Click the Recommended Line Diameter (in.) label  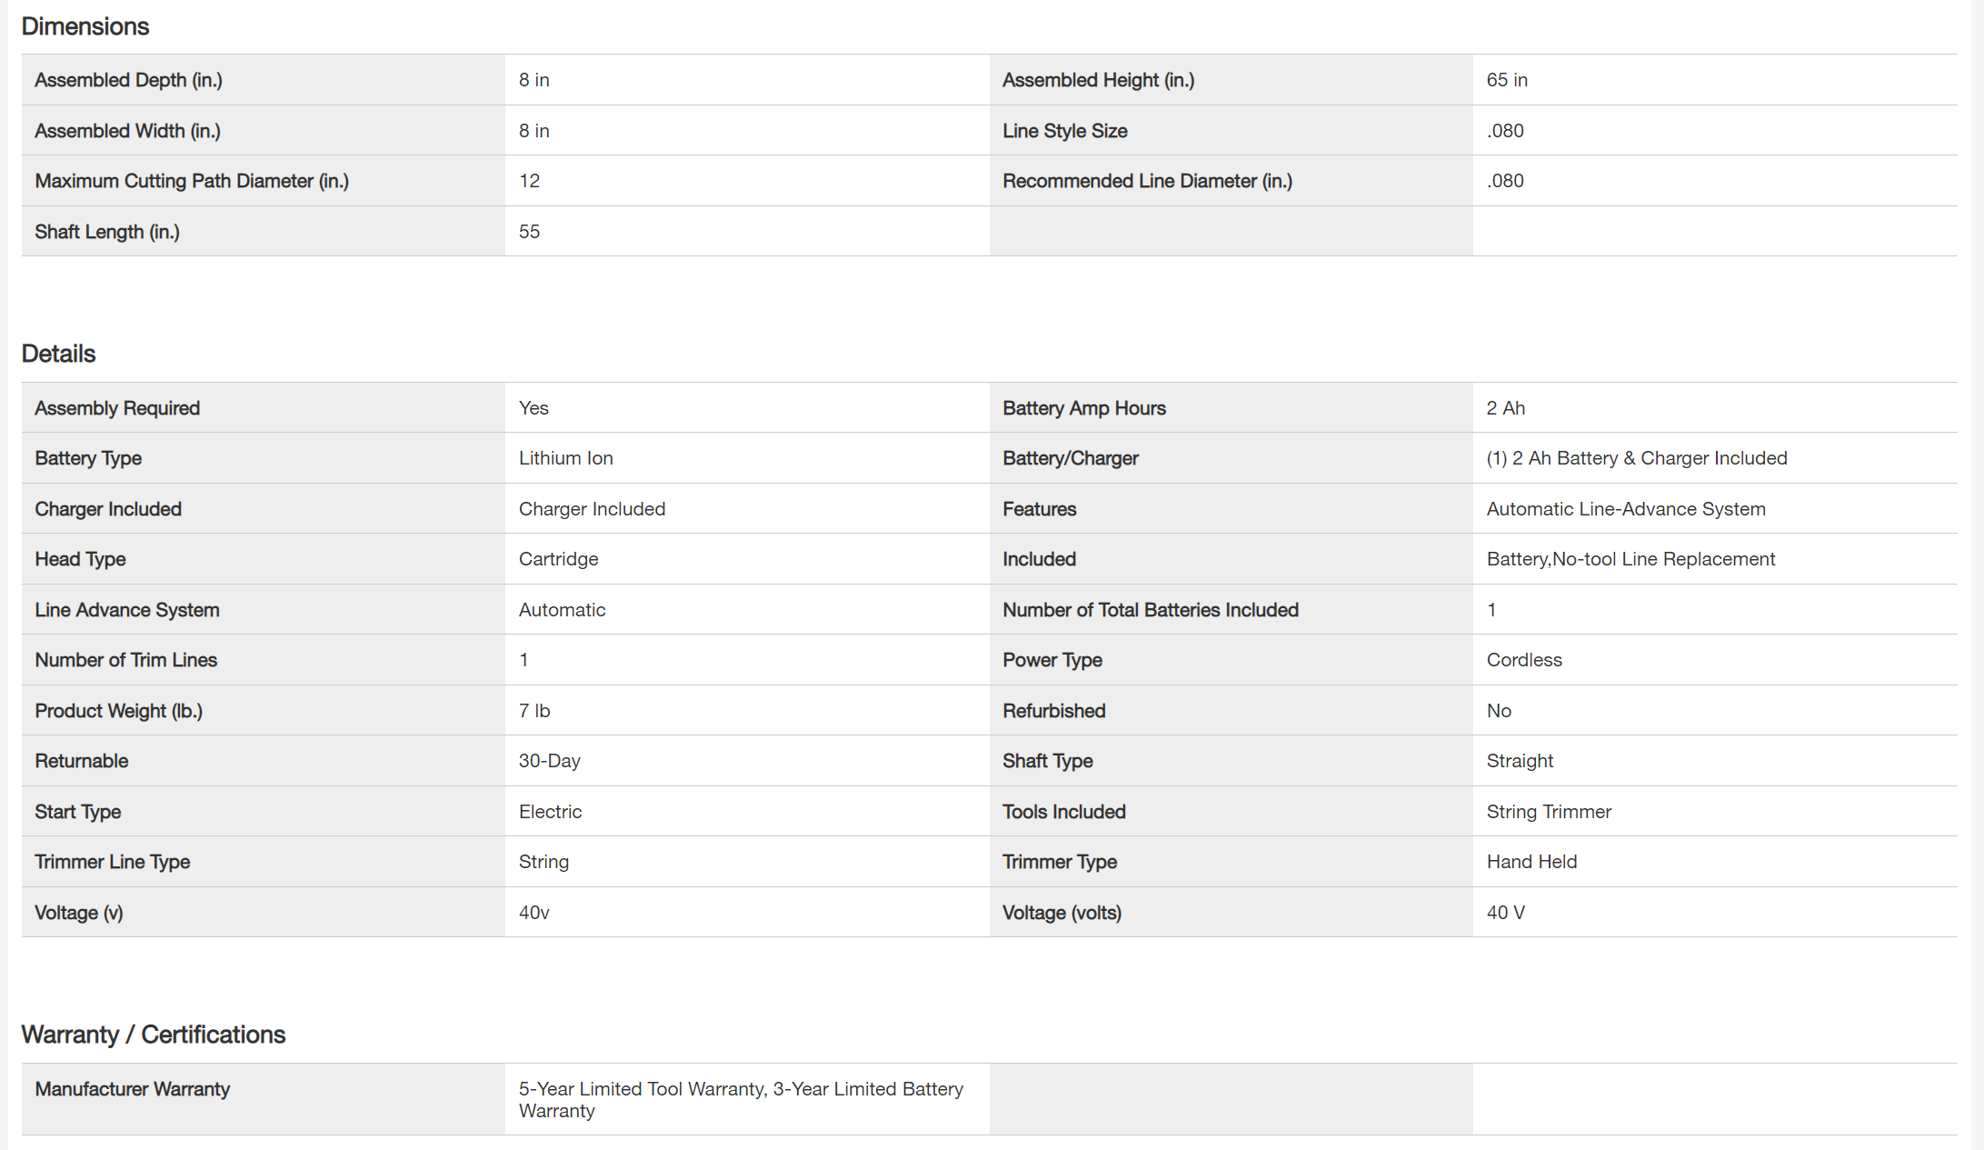pyautogui.click(x=1147, y=181)
